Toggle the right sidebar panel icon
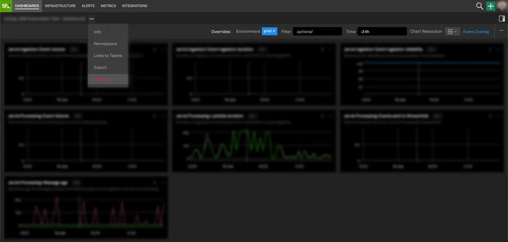Image resolution: width=508 pixels, height=242 pixels. coord(502,19)
